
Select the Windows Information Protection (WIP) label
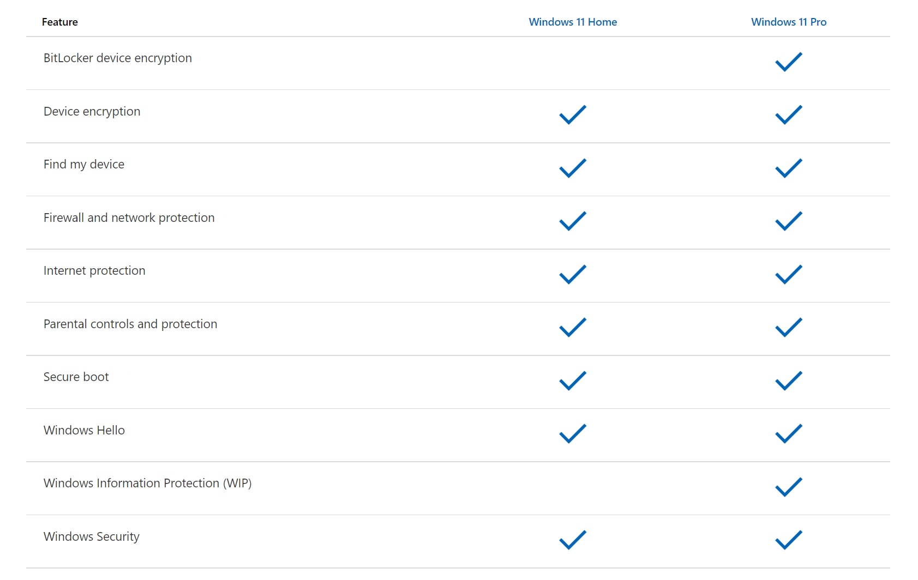pyautogui.click(x=147, y=483)
